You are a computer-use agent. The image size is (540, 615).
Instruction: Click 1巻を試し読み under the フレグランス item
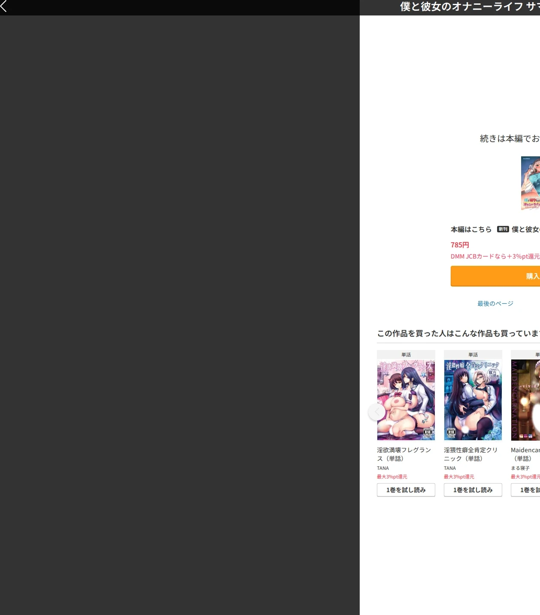coord(406,490)
